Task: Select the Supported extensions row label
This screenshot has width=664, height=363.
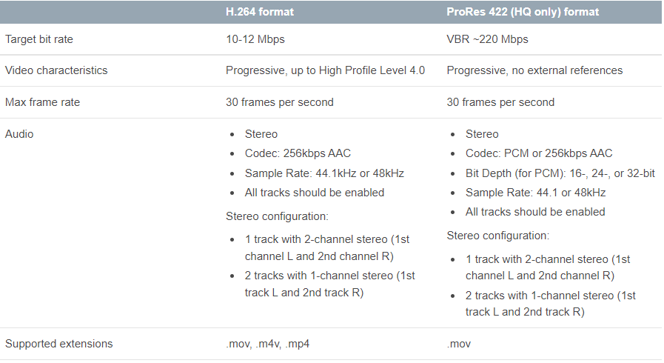Action: [x=59, y=344]
